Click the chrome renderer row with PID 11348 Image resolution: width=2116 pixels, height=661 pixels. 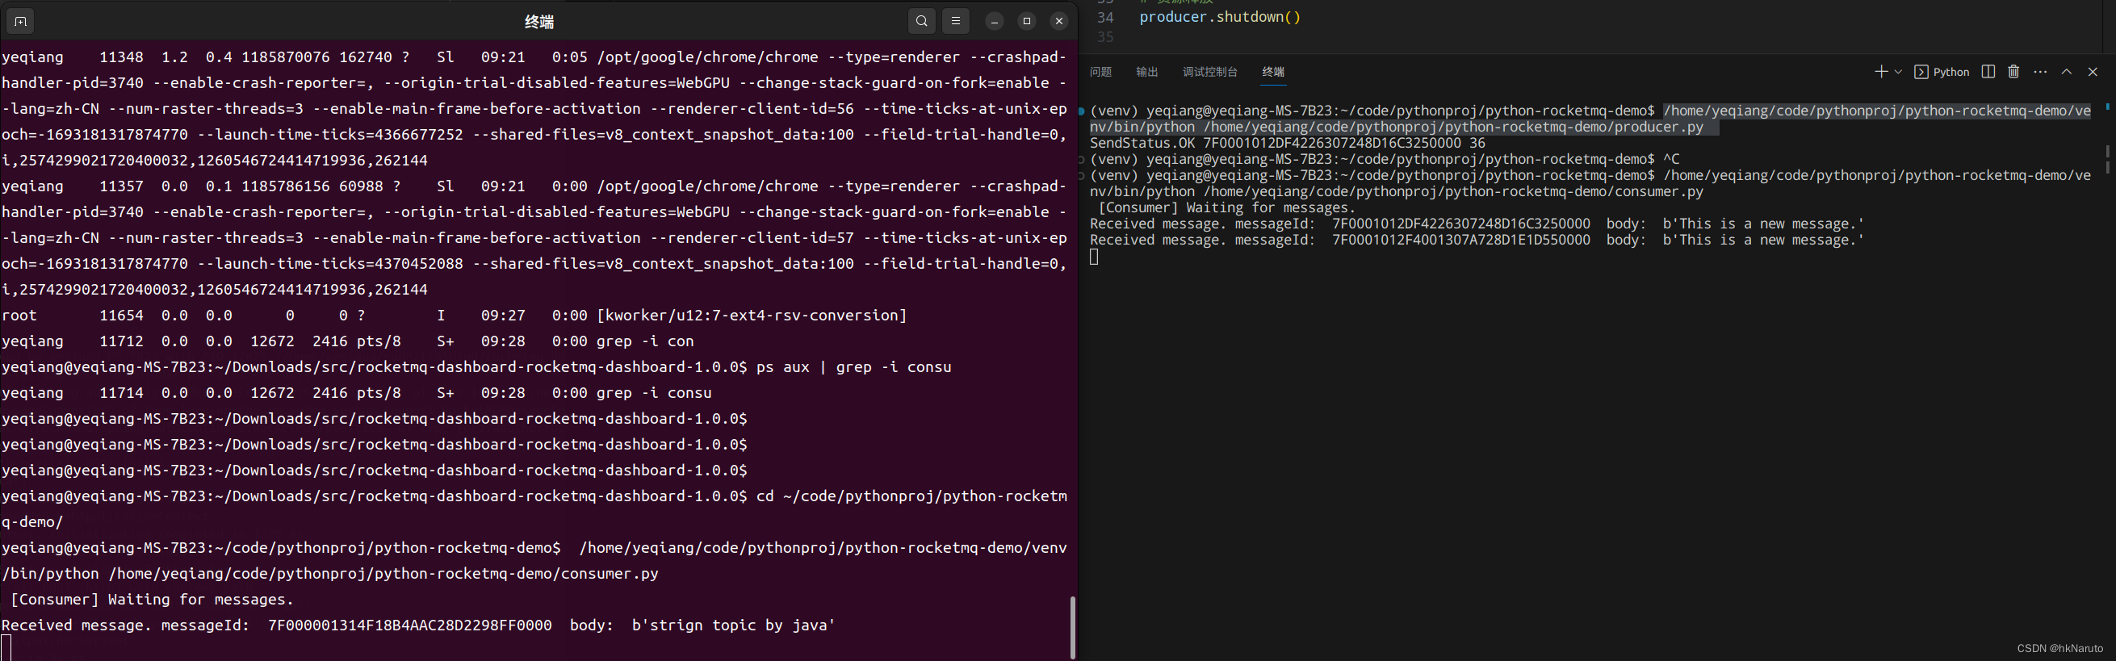pos(534,56)
